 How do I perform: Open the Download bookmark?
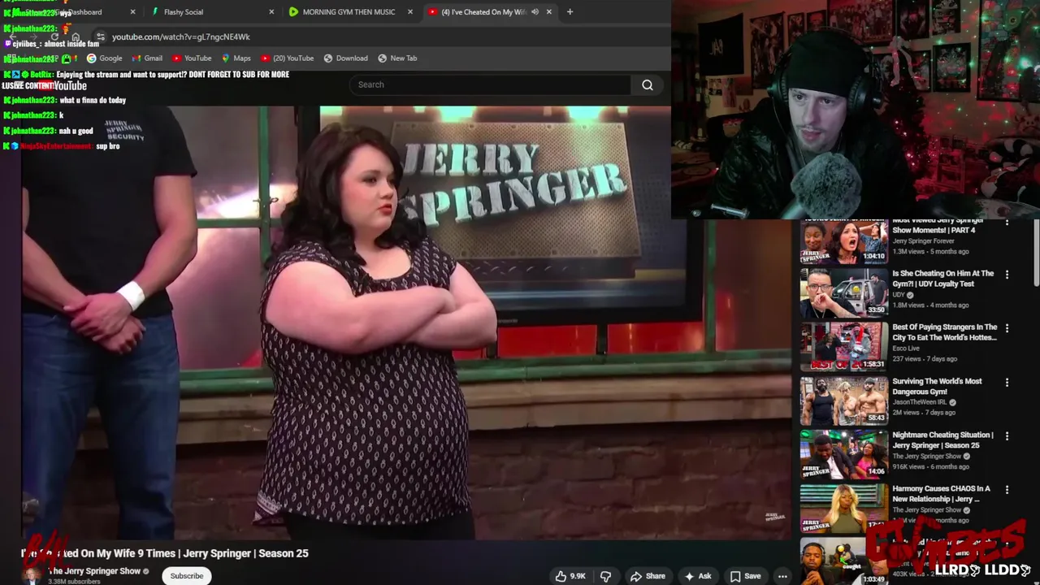[x=345, y=58]
